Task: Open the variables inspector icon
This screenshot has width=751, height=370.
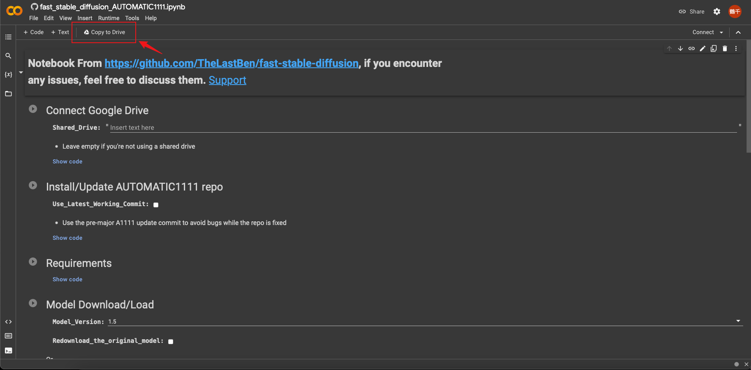Action: pyautogui.click(x=8, y=75)
